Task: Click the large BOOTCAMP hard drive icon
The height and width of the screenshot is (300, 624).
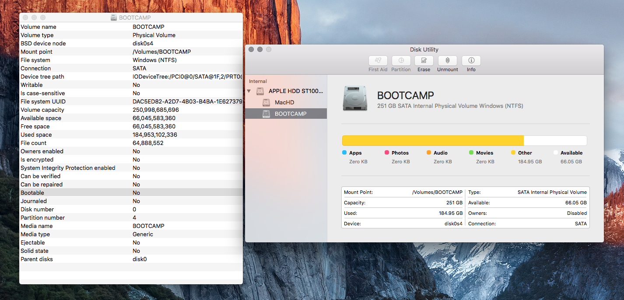Action: point(356,98)
